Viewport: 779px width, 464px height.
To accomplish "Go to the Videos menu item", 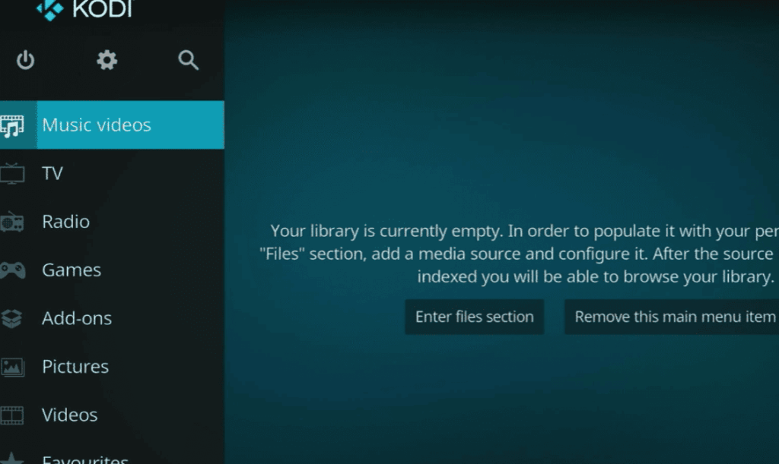I will click(x=112, y=415).
